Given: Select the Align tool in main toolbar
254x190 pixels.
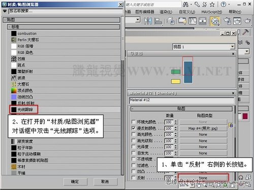Looking at the screenshot, I should tap(158, 21).
